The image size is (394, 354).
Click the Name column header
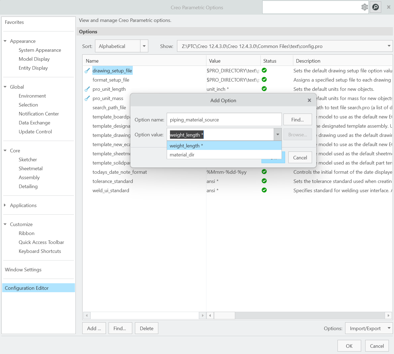point(144,61)
